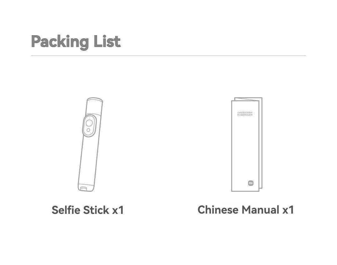Click the horizontal divider line under the heading
This screenshot has height=265, width=337.
click(x=168, y=55)
